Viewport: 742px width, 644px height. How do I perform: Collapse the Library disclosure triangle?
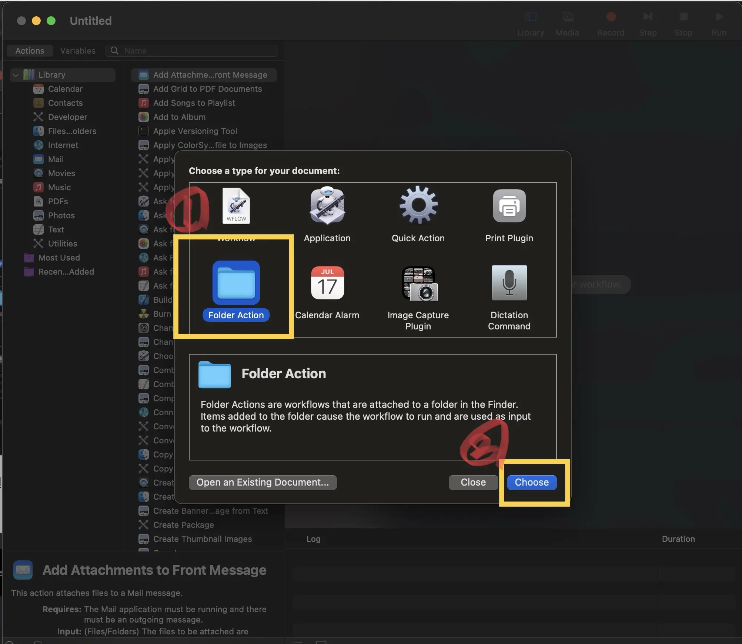16,75
